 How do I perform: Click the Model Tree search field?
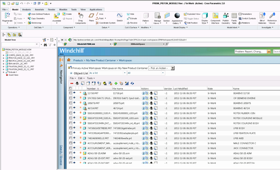pyautogui.click(x=19, y=44)
